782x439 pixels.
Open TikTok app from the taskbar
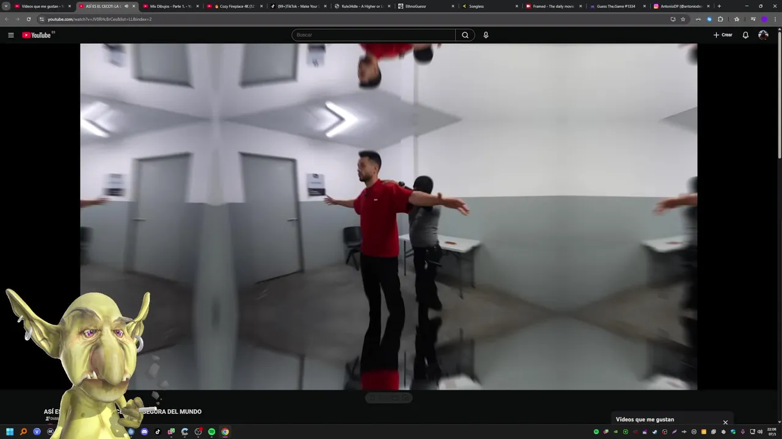[x=158, y=432]
